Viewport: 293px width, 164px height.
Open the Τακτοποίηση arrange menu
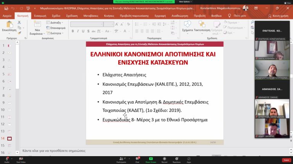tap(202, 27)
